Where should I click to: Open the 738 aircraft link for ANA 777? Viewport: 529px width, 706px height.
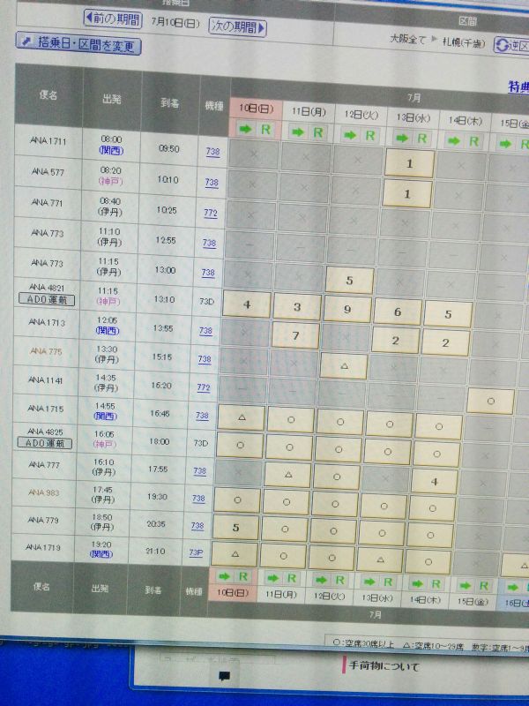click(200, 471)
